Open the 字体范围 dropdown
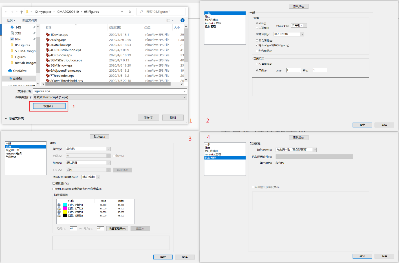This screenshot has width=399, height=263. (x=289, y=34)
